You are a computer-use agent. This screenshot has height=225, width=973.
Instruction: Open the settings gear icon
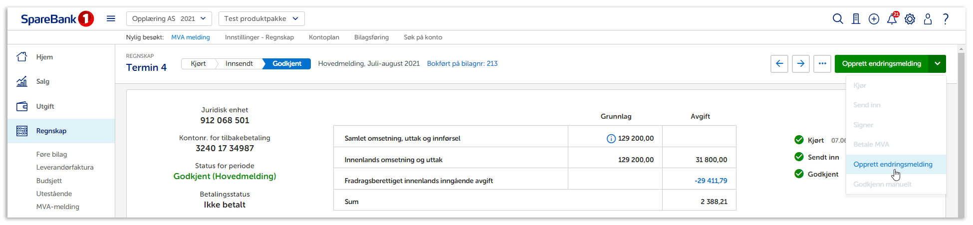coord(910,19)
